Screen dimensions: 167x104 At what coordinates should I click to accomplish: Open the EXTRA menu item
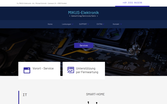click(x=99, y=24)
